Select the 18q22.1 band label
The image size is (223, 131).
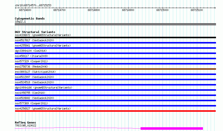tap(20, 21)
